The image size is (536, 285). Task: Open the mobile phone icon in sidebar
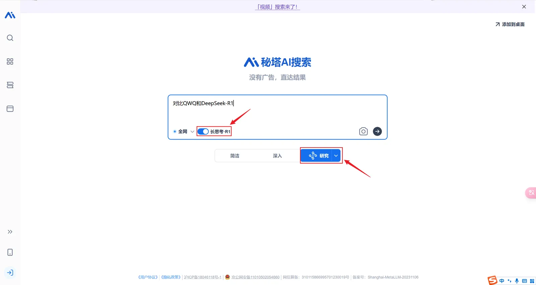10,252
